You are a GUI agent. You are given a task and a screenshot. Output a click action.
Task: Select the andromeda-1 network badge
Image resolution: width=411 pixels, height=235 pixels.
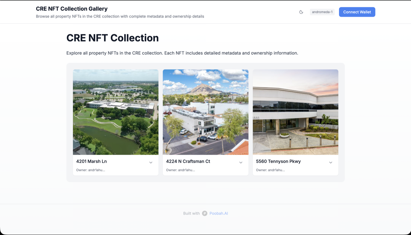pyautogui.click(x=322, y=12)
